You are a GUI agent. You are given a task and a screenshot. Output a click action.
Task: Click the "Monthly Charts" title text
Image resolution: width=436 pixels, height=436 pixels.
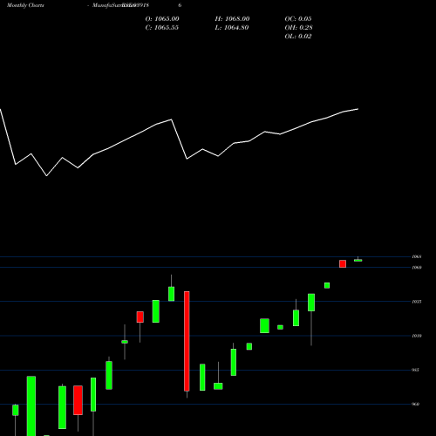click(25, 5)
